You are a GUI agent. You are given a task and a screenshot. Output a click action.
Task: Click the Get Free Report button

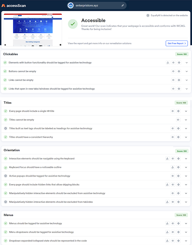click(x=177, y=43)
